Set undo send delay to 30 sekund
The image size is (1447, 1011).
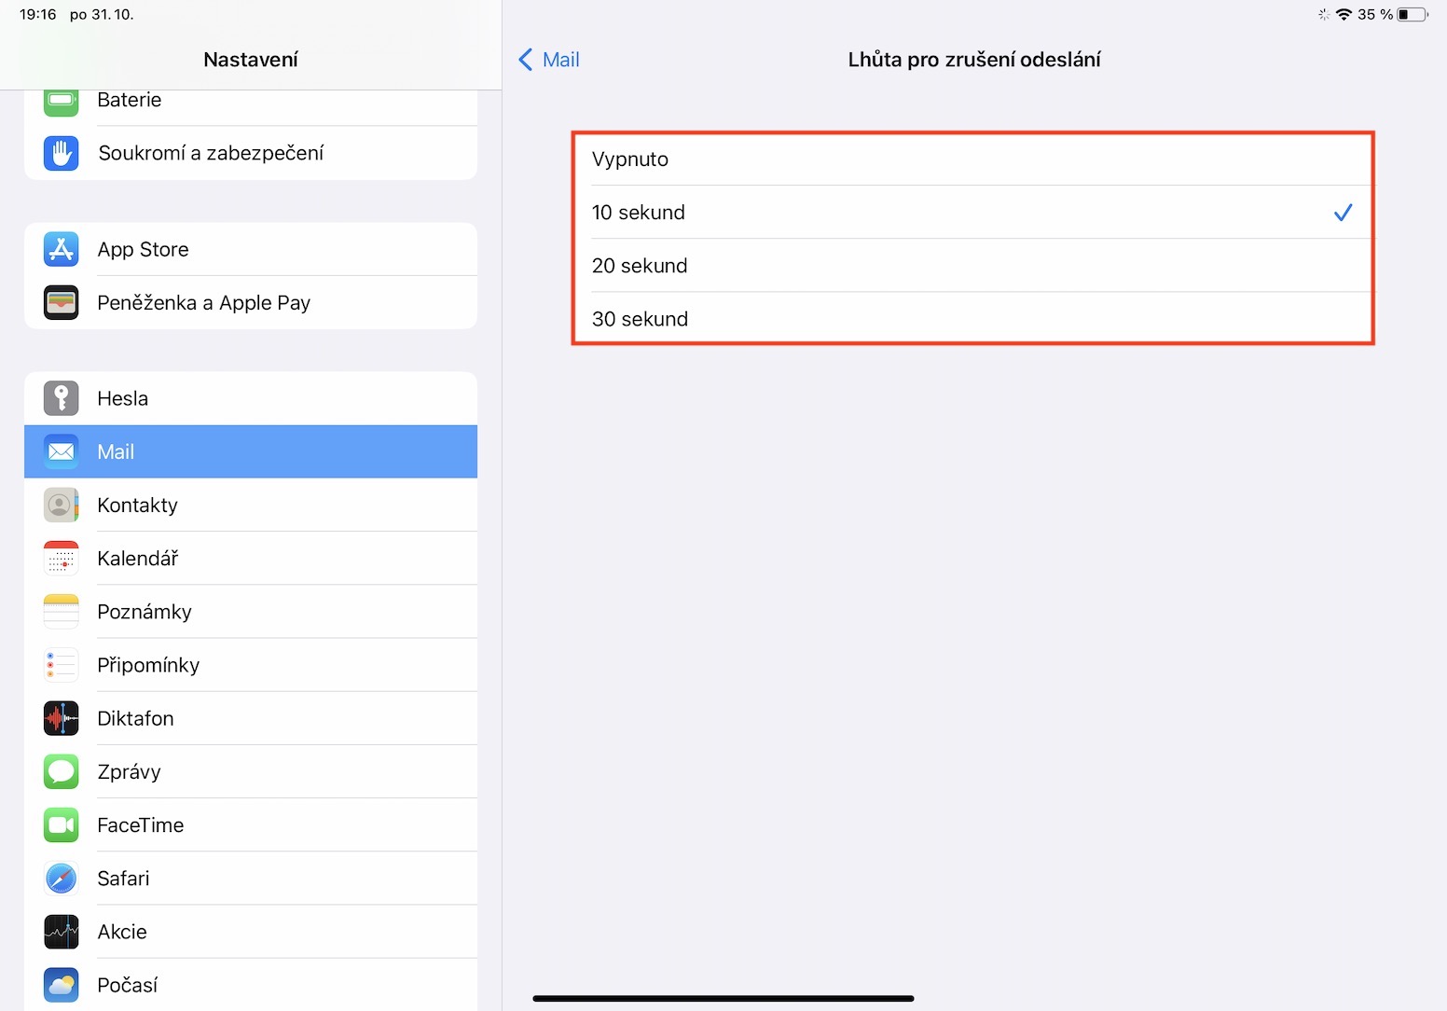(x=972, y=319)
